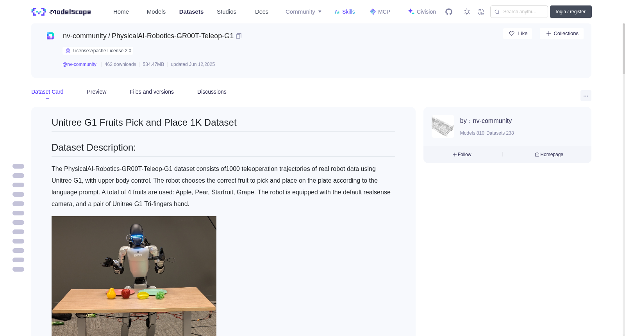Open the nv-community Homepage button
The image size is (625, 336).
pos(549,155)
